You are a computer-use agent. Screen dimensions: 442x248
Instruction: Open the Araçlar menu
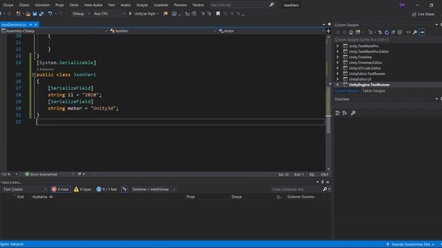tap(142, 5)
